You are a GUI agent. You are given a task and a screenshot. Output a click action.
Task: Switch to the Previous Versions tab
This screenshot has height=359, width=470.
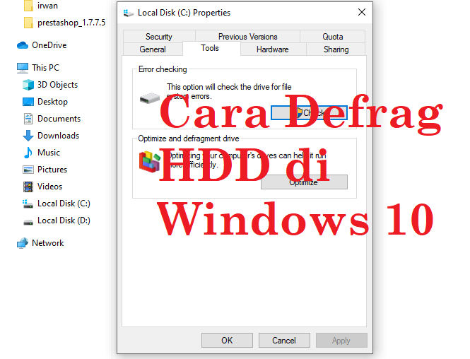pyautogui.click(x=247, y=37)
